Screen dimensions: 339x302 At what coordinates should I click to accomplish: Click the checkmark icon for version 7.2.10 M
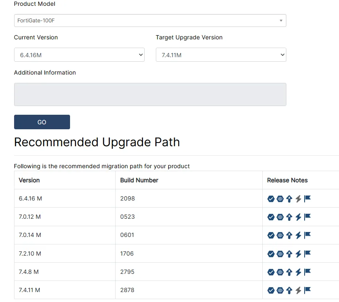271,254
